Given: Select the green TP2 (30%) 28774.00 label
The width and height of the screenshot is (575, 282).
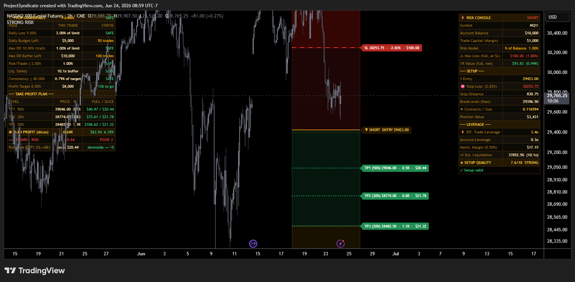Looking at the screenshot, I should click(x=395, y=196).
